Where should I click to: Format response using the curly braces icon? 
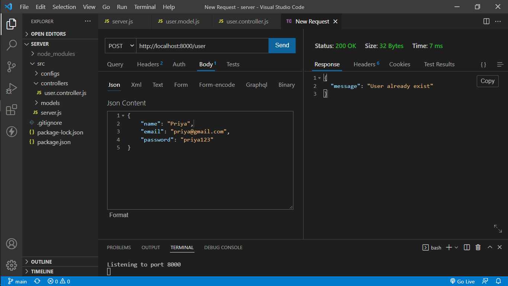coord(483,64)
